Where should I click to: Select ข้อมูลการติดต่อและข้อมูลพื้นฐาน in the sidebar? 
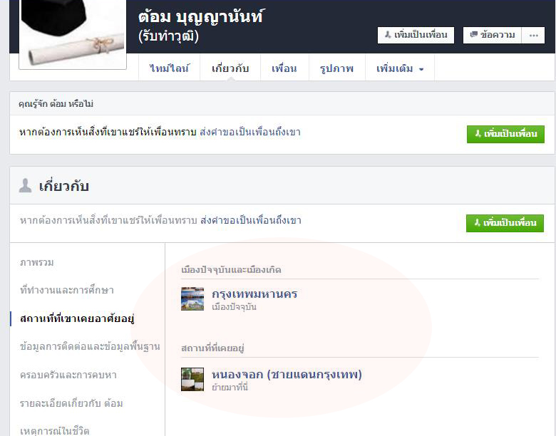pos(90,346)
